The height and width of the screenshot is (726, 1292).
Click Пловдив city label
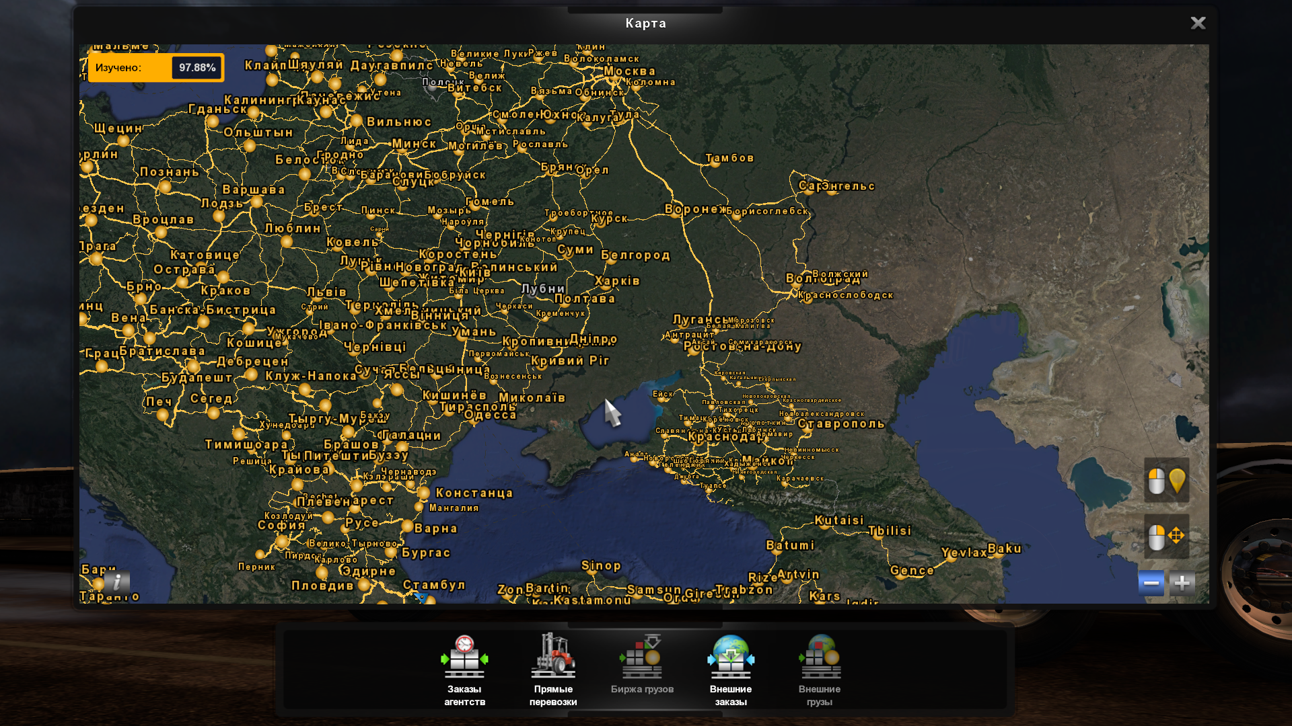click(x=322, y=586)
